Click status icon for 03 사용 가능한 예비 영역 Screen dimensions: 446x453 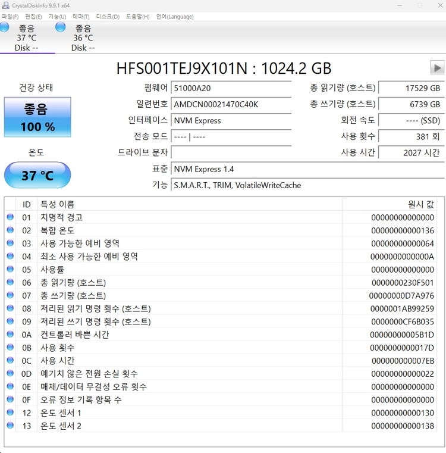pyautogui.click(x=10, y=243)
